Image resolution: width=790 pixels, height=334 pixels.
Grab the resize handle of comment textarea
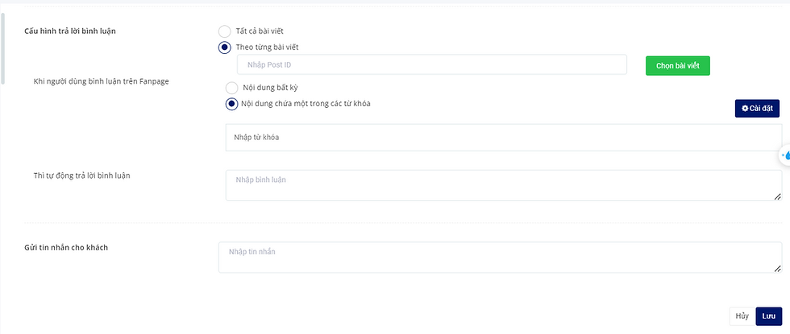pyautogui.click(x=777, y=196)
